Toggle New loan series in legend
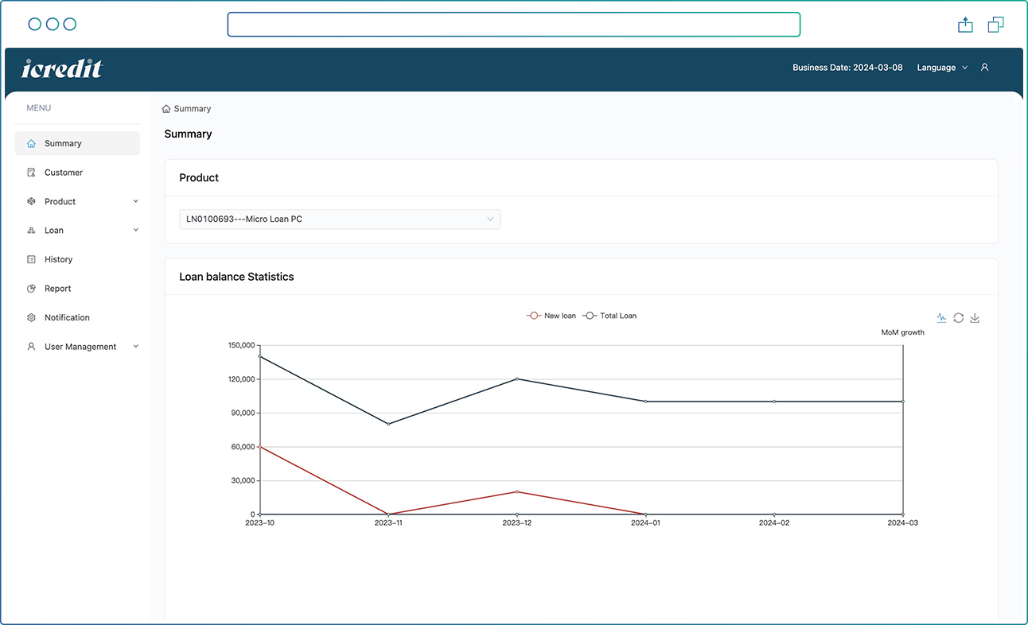The image size is (1028, 625). click(x=551, y=316)
